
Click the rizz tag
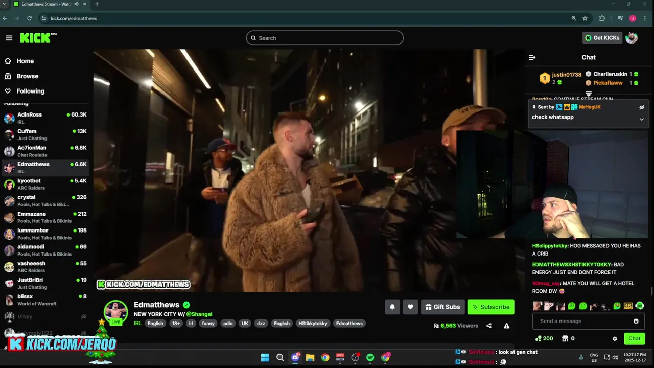point(261,323)
